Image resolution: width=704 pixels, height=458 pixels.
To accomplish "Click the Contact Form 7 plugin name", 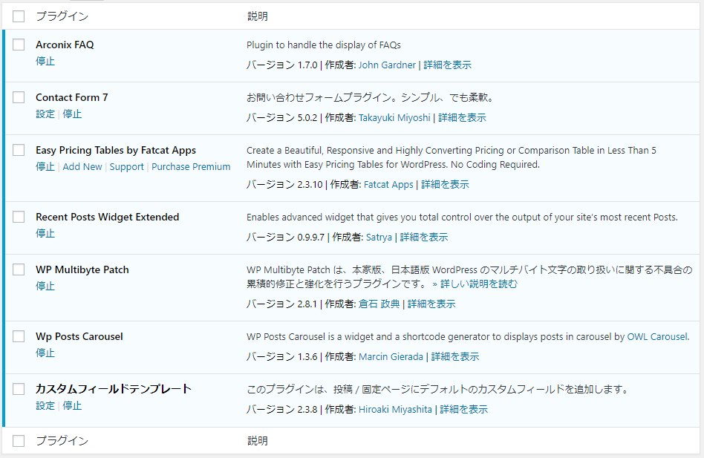I will (x=72, y=97).
